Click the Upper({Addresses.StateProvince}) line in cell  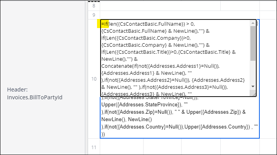click(144, 105)
